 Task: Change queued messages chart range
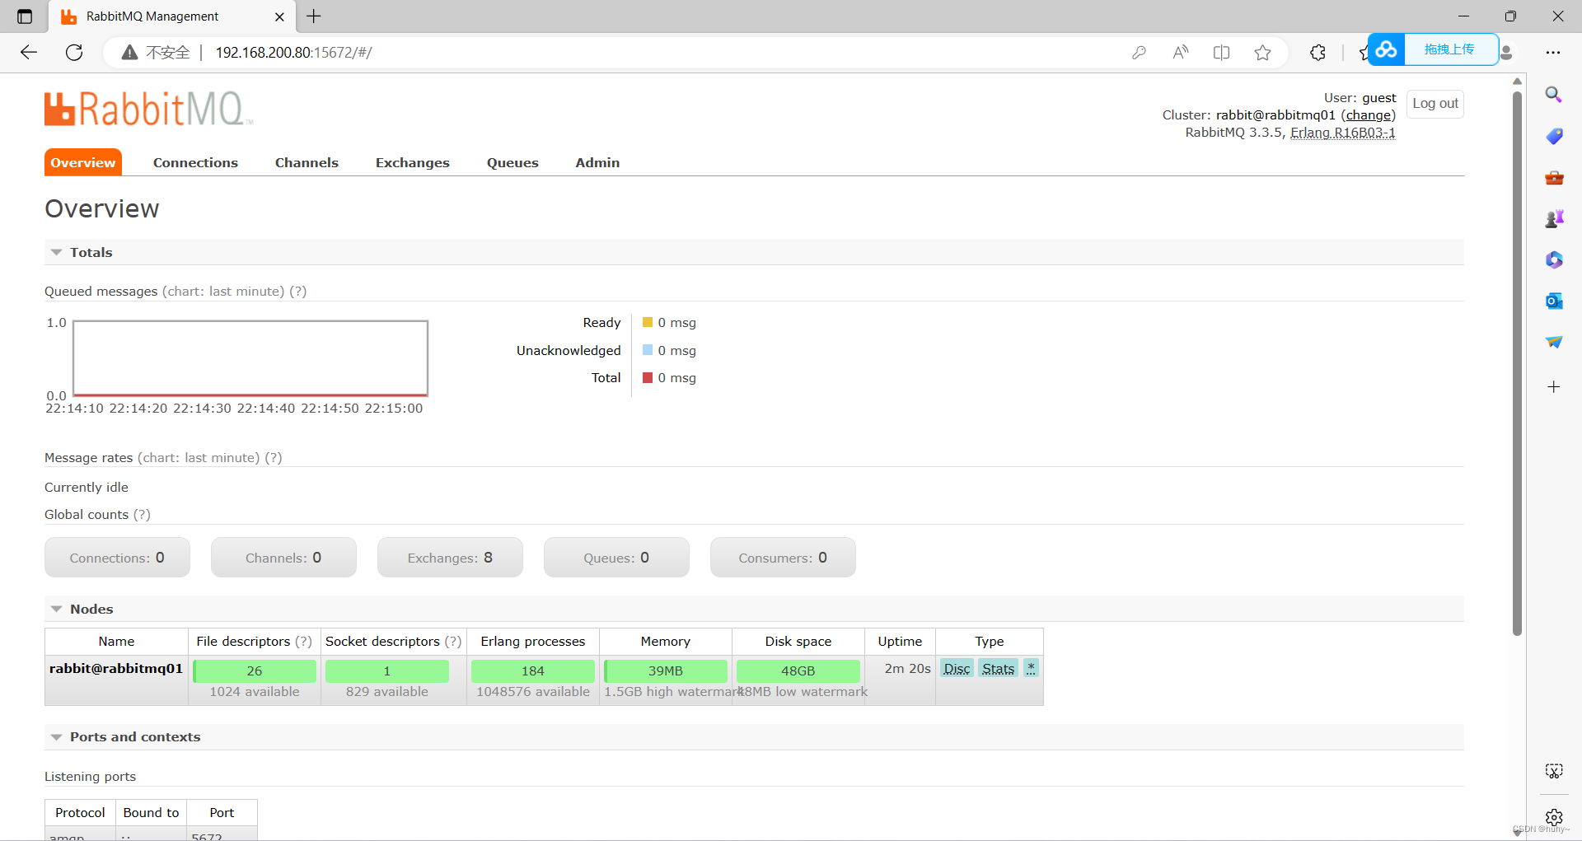click(x=223, y=292)
